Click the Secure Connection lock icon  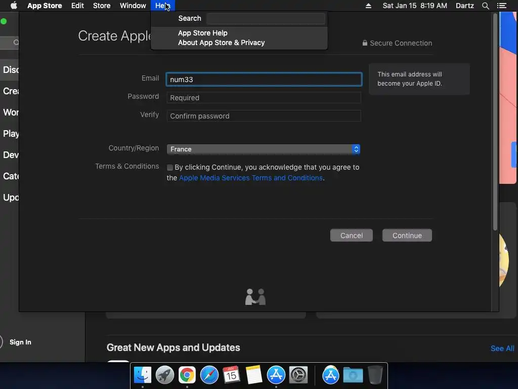[365, 43]
